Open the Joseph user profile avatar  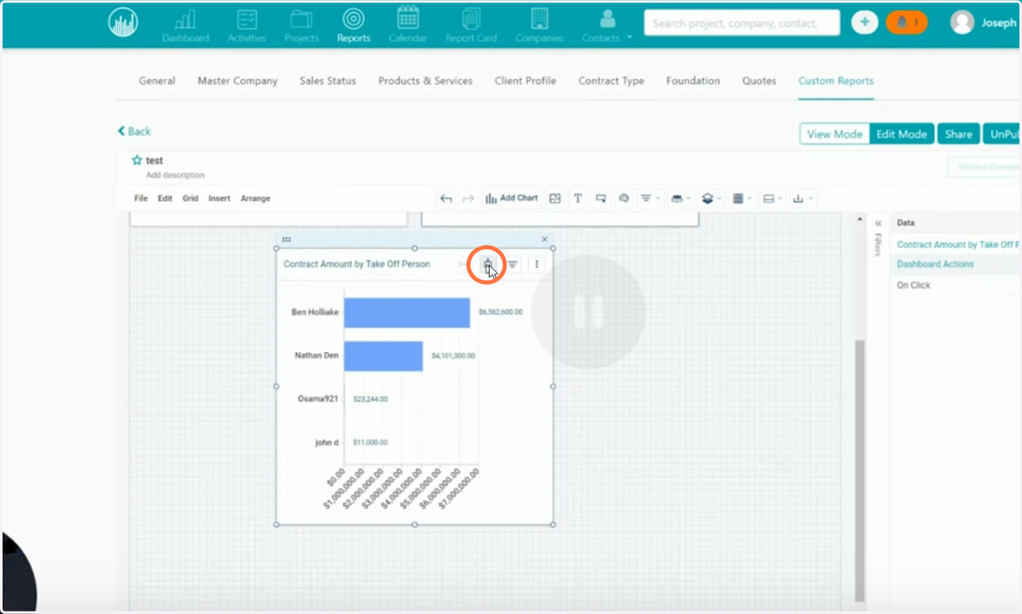[962, 23]
